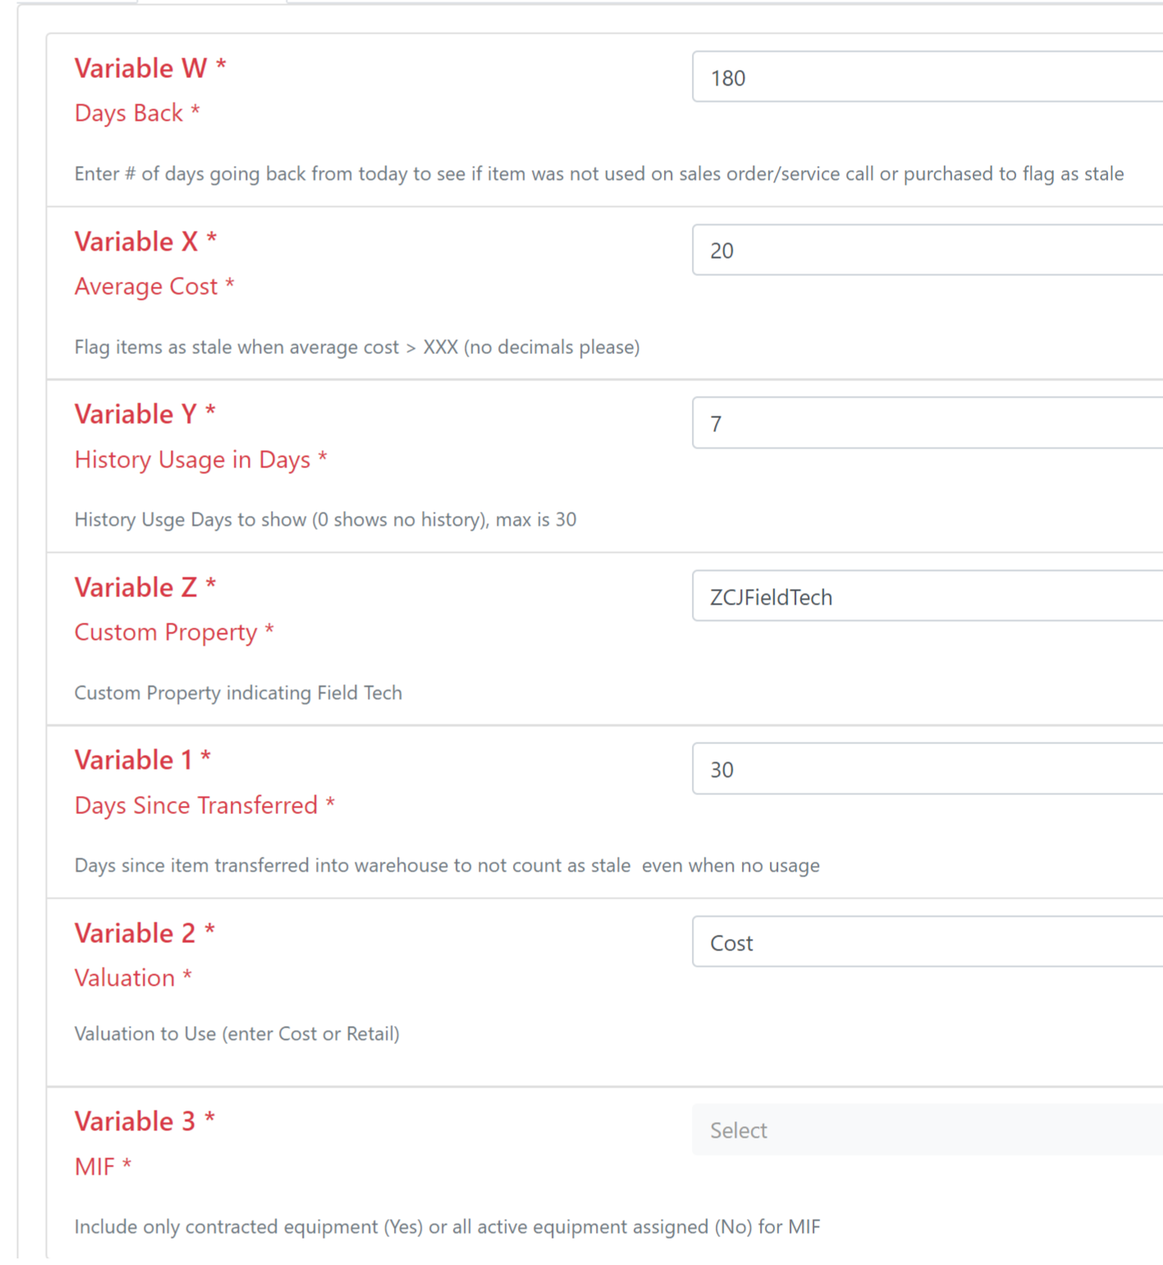Click the Variable X input showing 20
Viewport: 1163px width, 1265px height.
tap(927, 250)
